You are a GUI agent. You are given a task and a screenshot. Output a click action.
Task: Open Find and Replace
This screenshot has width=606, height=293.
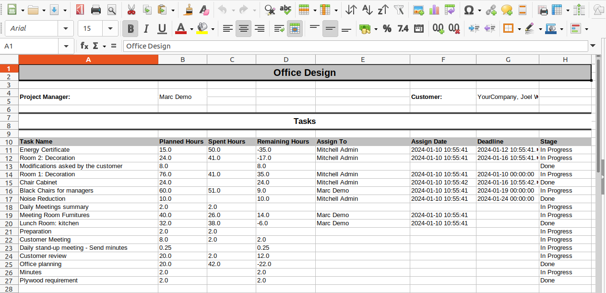[x=270, y=10]
